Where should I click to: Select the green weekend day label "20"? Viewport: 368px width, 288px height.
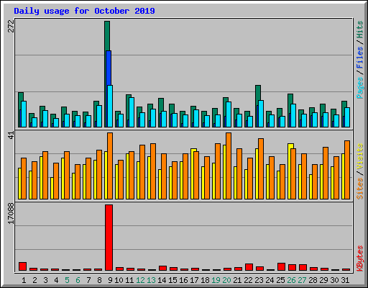click(226, 280)
